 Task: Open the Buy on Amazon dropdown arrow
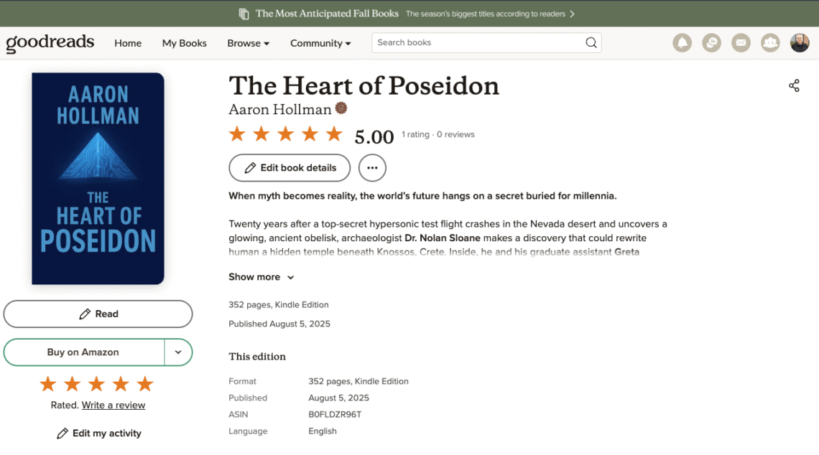point(178,352)
